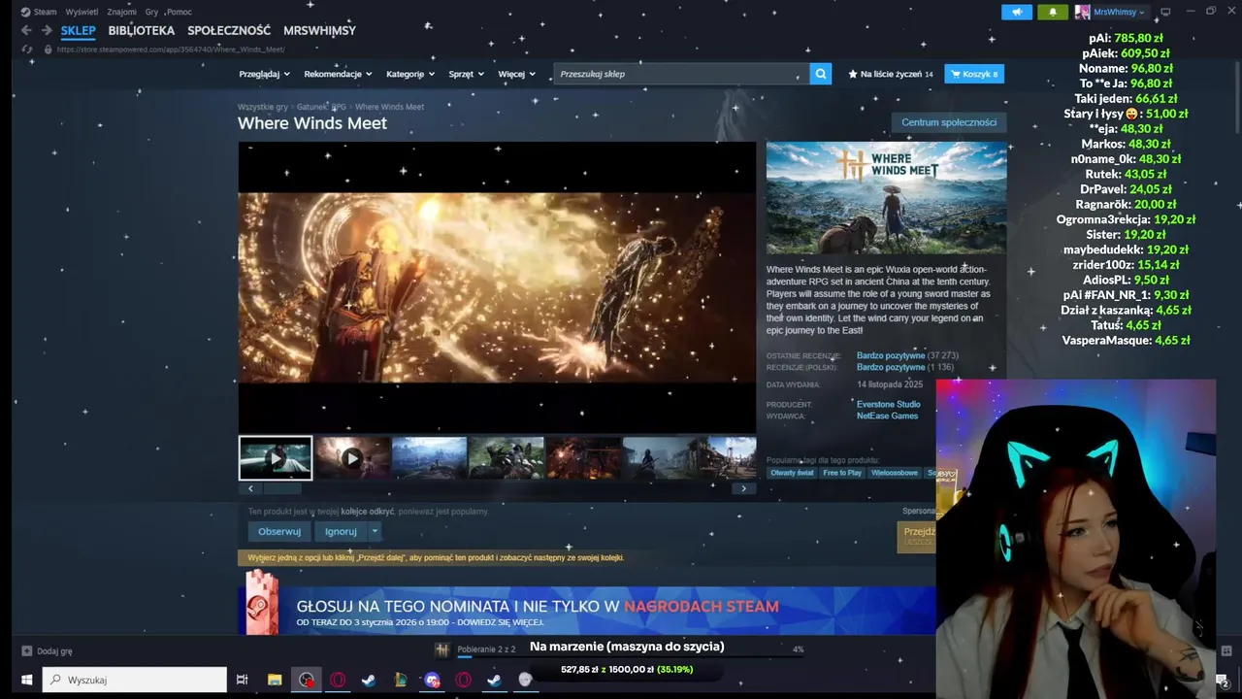The image size is (1242, 699).
Task: Select the second video thumbnail
Action: [352, 458]
